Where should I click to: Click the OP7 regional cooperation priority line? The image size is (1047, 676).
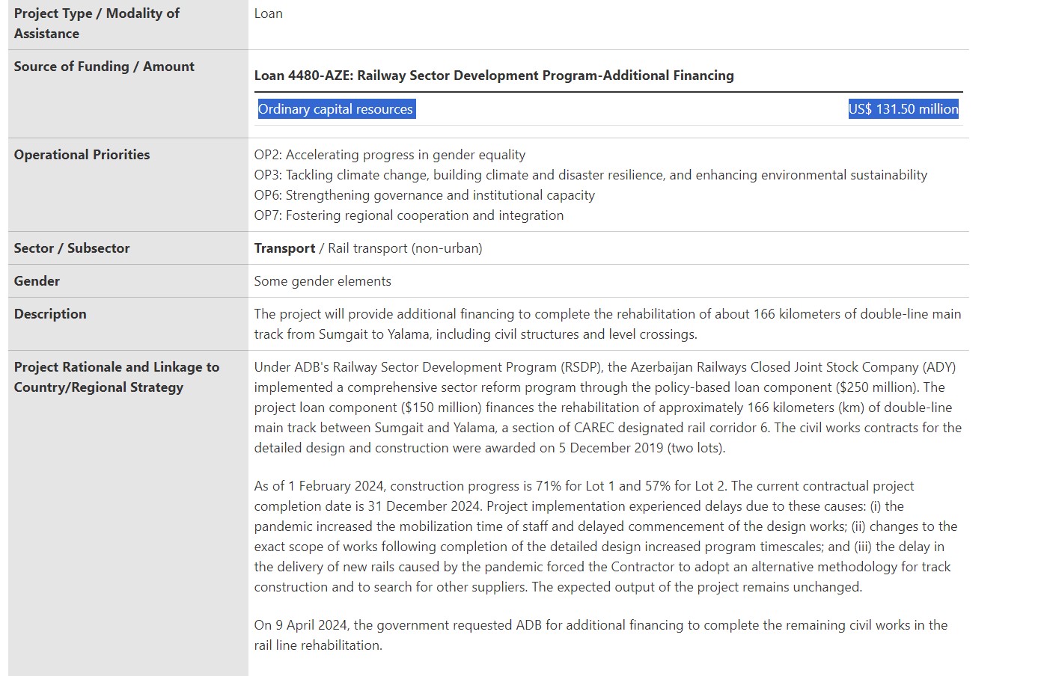tap(409, 215)
